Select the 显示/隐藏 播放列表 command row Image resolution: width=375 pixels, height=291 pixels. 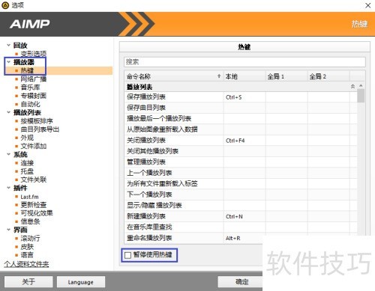click(x=241, y=205)
